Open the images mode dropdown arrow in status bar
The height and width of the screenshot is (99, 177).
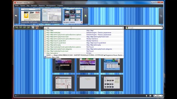click(152, 96)
